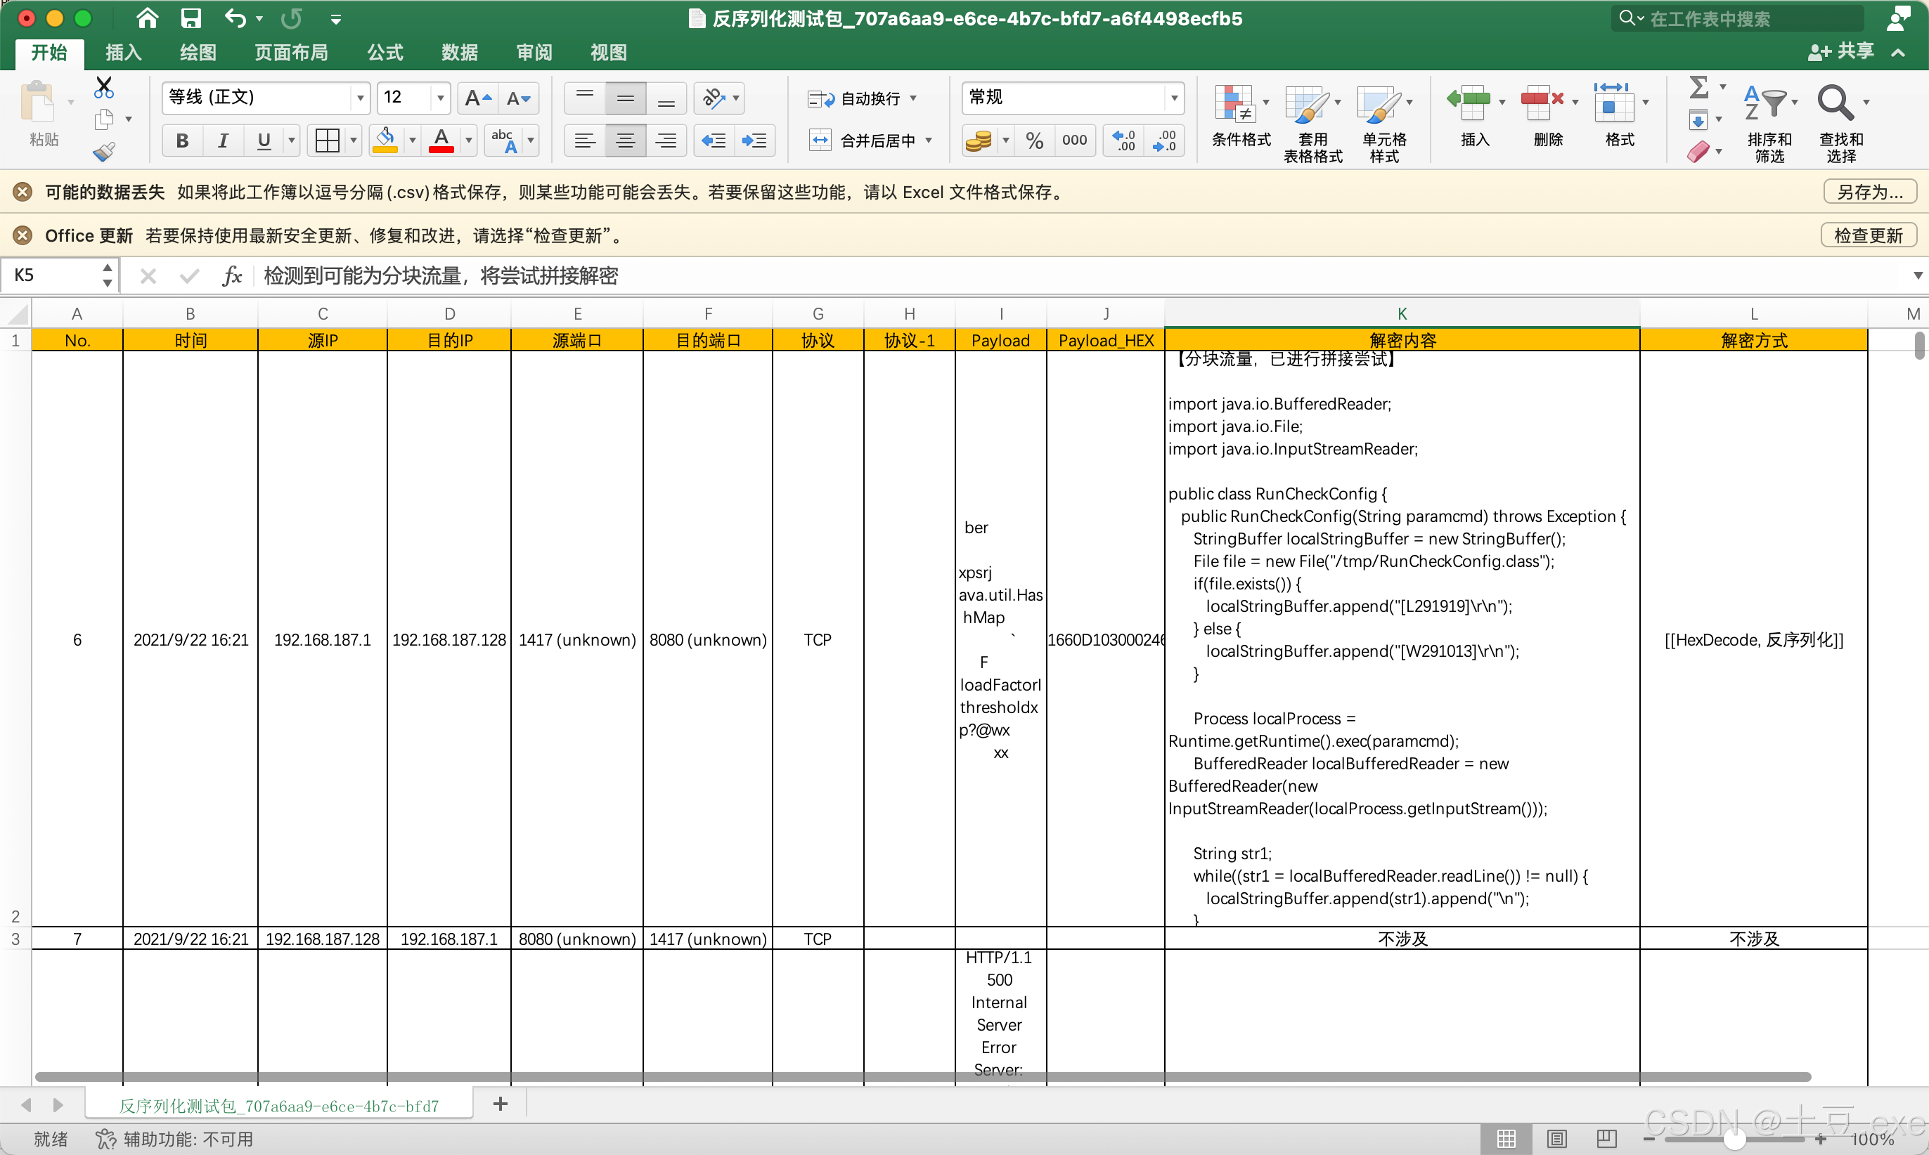This screenshot has height=1155, width=1929.
Task: Switch to the 公式 ribbon tab
Action: [x=385, y=52]
